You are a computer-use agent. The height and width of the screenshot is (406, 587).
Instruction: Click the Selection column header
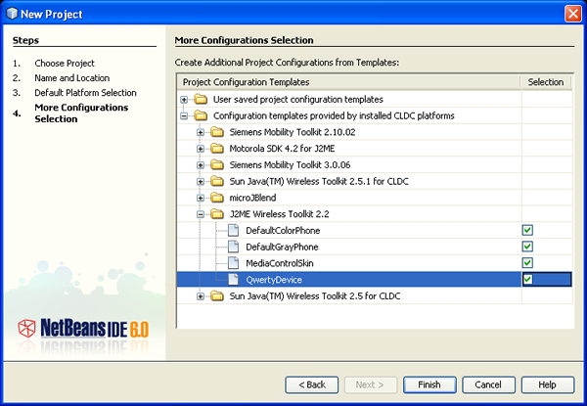(x=546, y=82)
